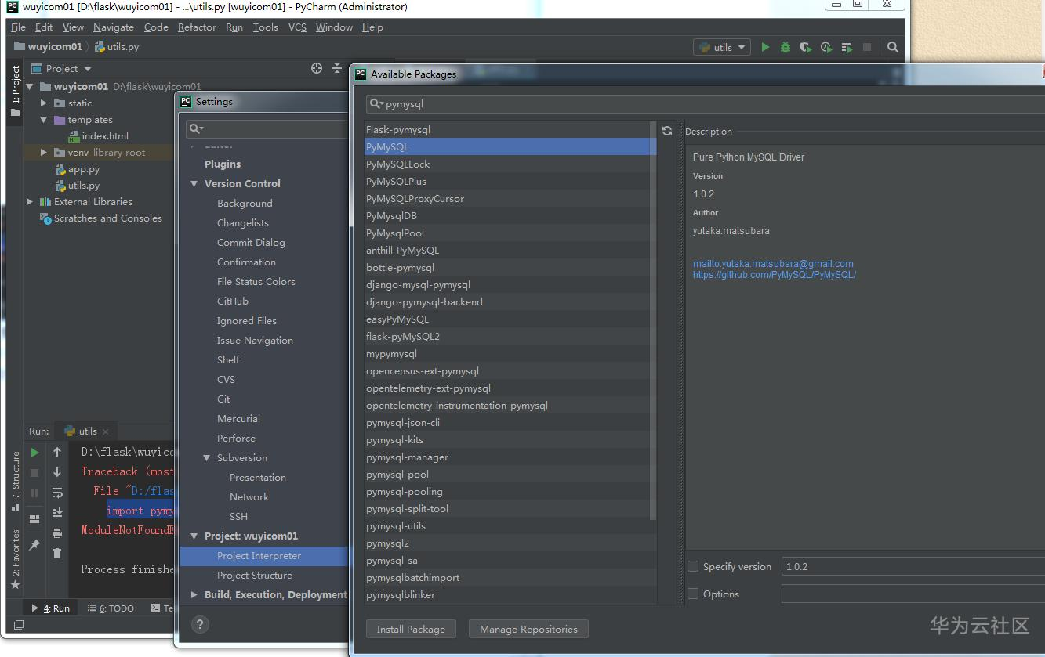Click the Settings search field

point(267,128)
